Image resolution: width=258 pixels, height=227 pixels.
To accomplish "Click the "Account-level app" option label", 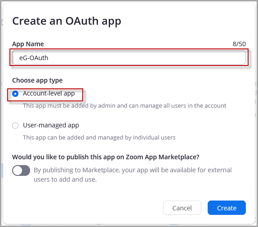I will (x=49, y=93).
